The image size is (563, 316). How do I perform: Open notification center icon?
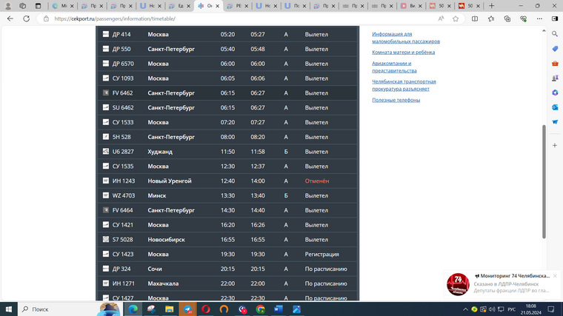pos(551,309)
